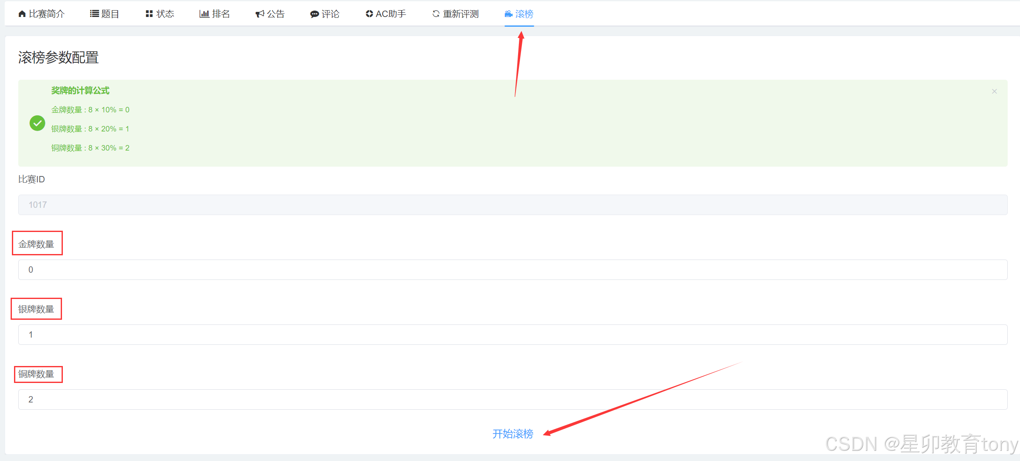Close the green medal formula alert

pos(994,91)
